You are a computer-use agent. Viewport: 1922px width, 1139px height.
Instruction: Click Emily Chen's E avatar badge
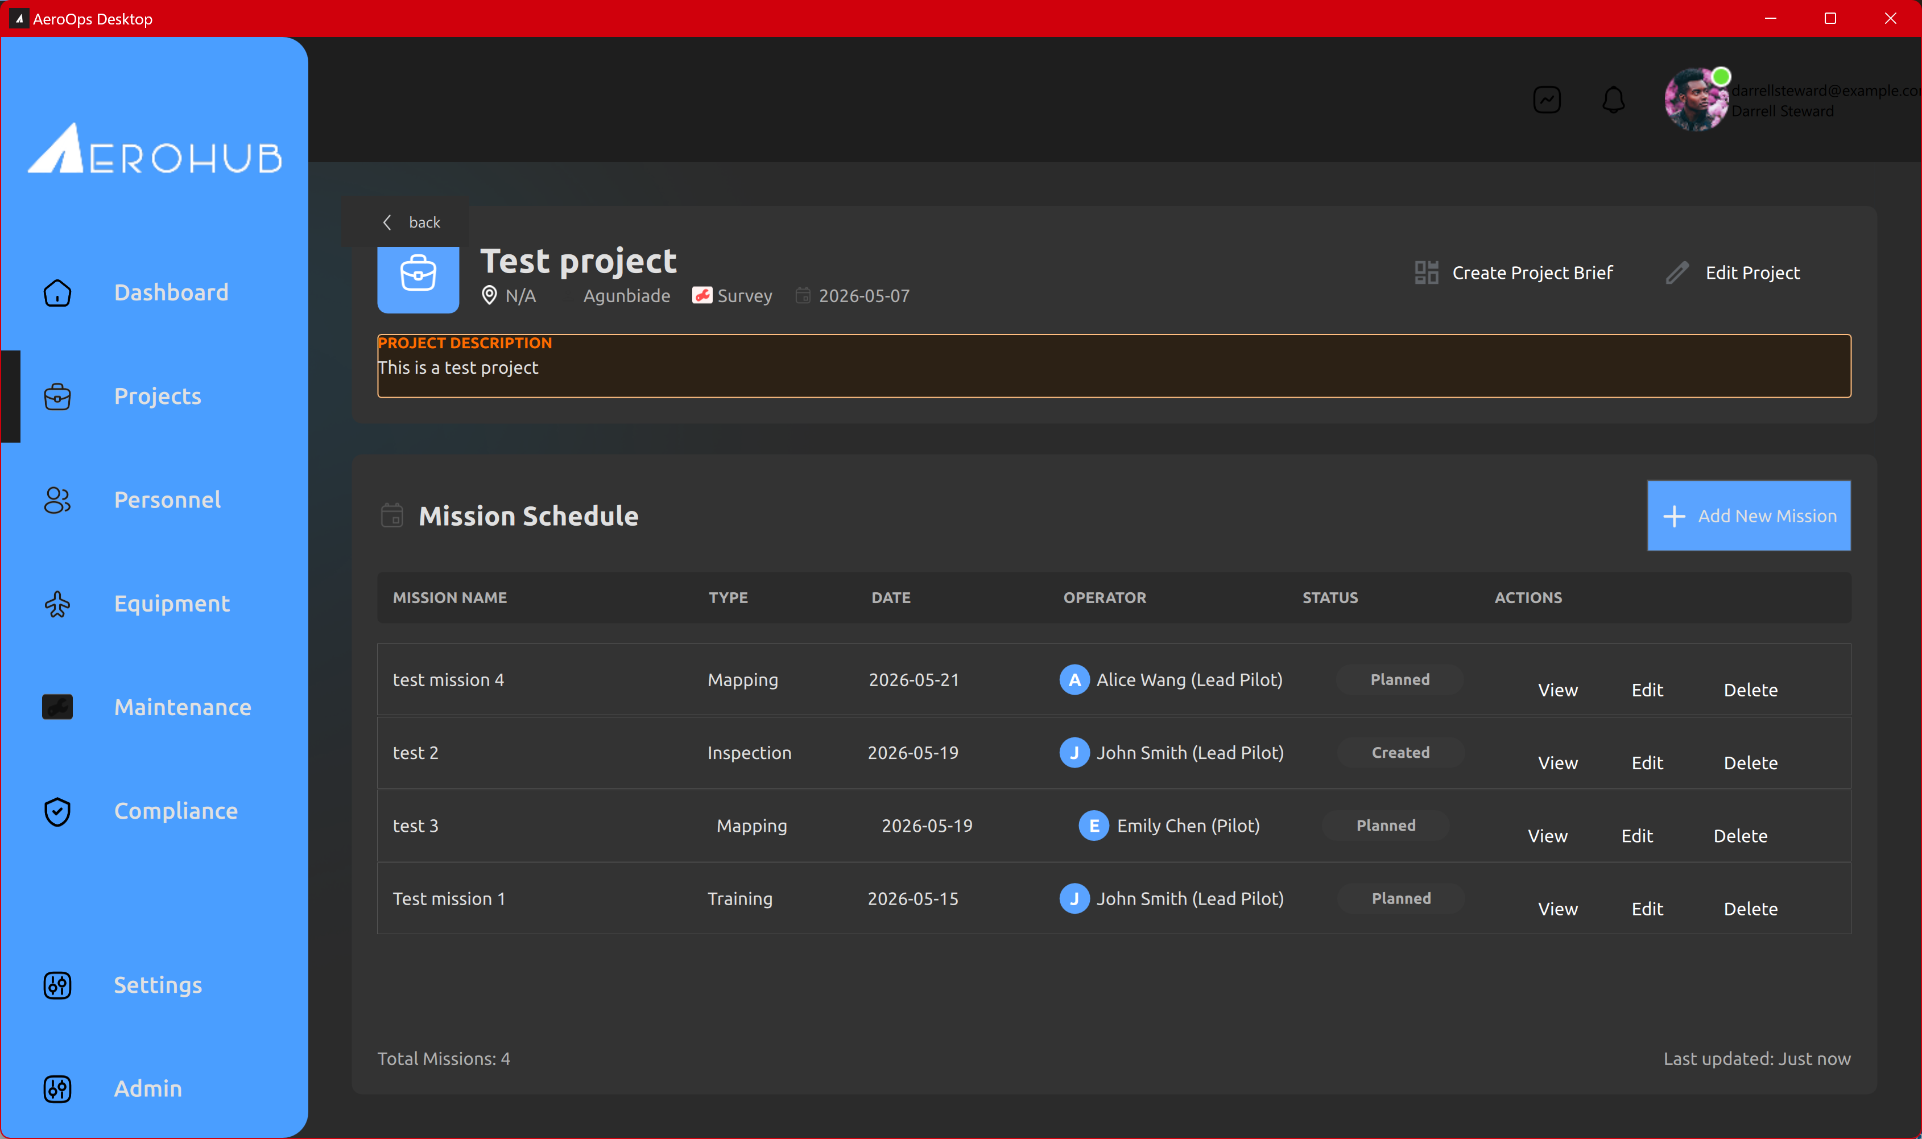tap(1094, 826)
